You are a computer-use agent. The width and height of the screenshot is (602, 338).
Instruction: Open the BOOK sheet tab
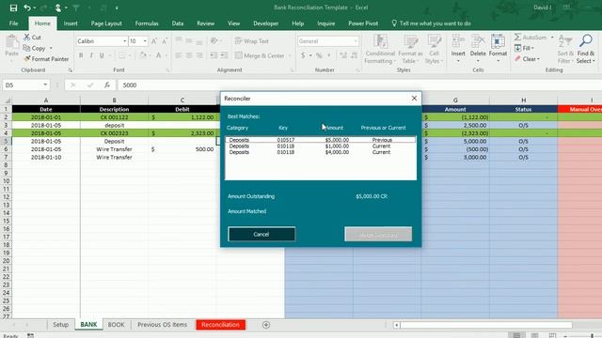[x=116, y=325]
